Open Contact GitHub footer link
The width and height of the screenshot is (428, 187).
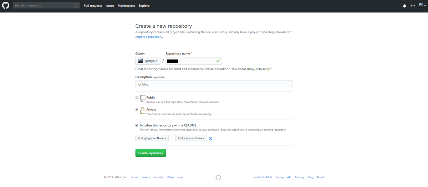[263, 177]
